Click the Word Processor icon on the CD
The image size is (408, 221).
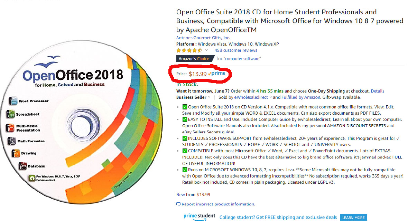(13, 101)
